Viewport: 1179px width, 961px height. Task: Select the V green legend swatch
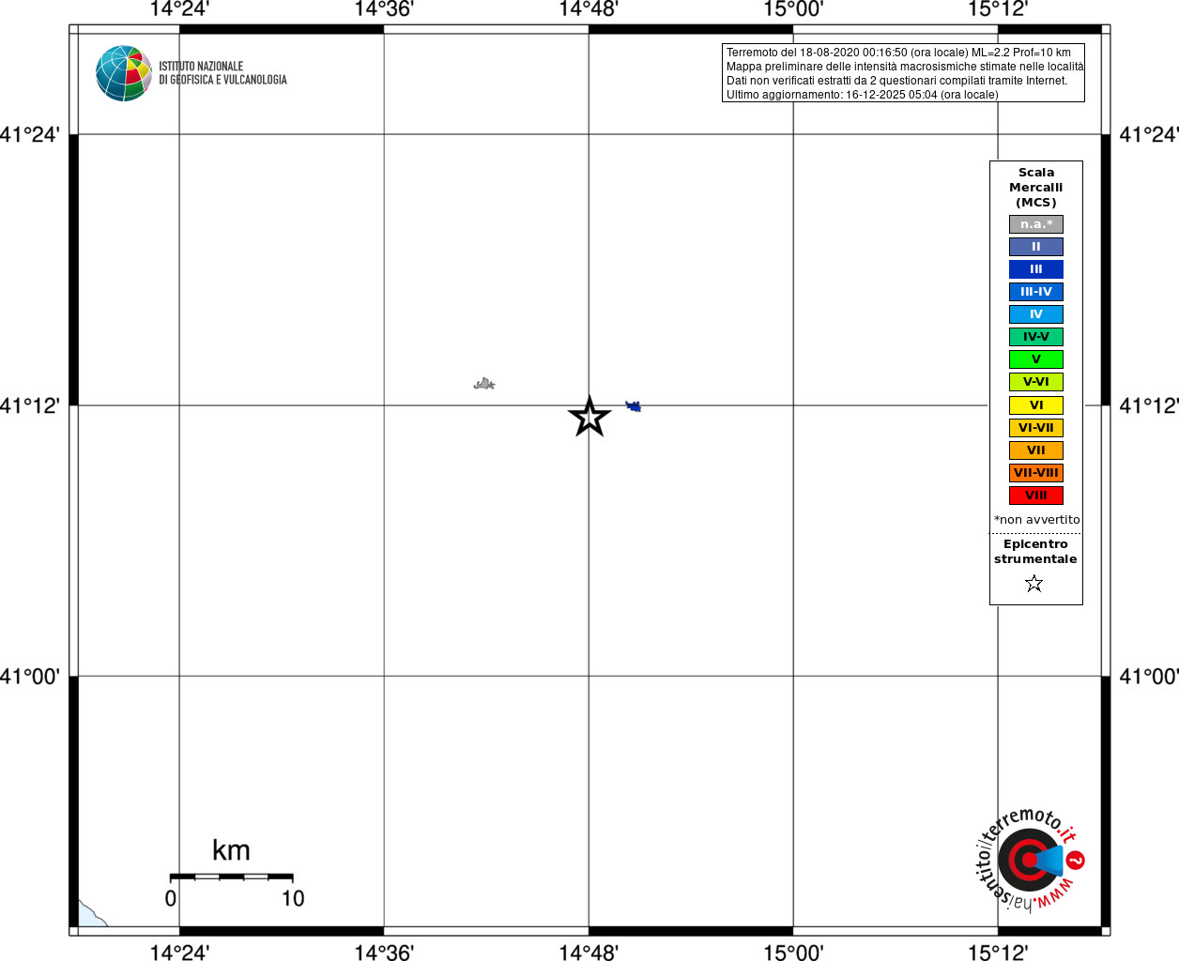1036,359
